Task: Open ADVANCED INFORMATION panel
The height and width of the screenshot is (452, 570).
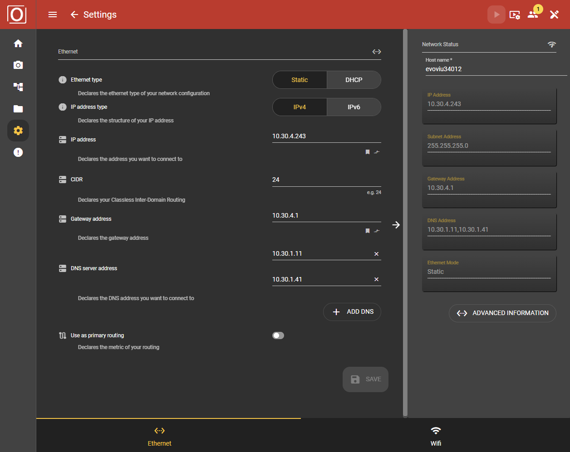Action: [502, 313]
